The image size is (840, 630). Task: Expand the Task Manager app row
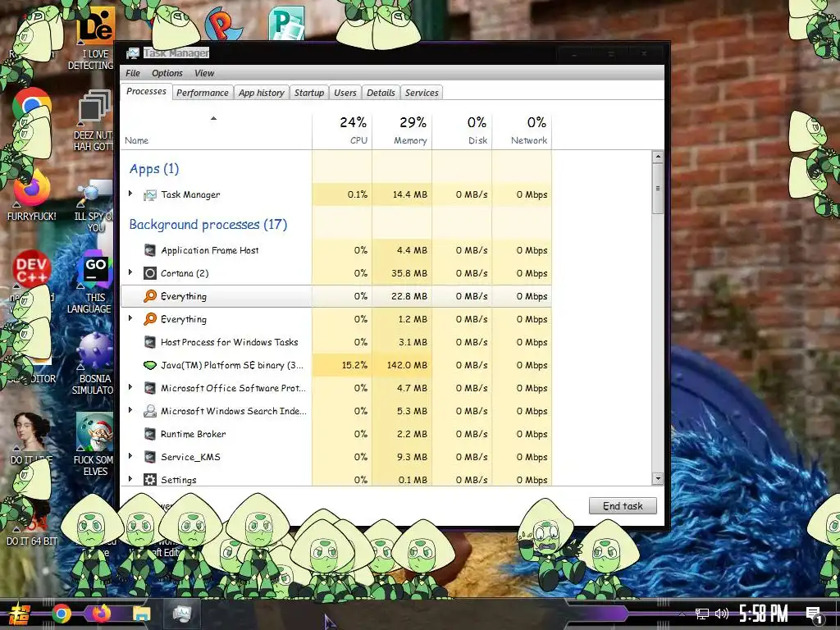(x=130, y=194)
